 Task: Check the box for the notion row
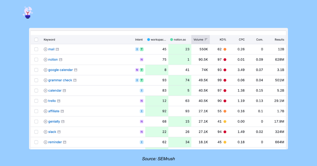(x=36, y=60)
